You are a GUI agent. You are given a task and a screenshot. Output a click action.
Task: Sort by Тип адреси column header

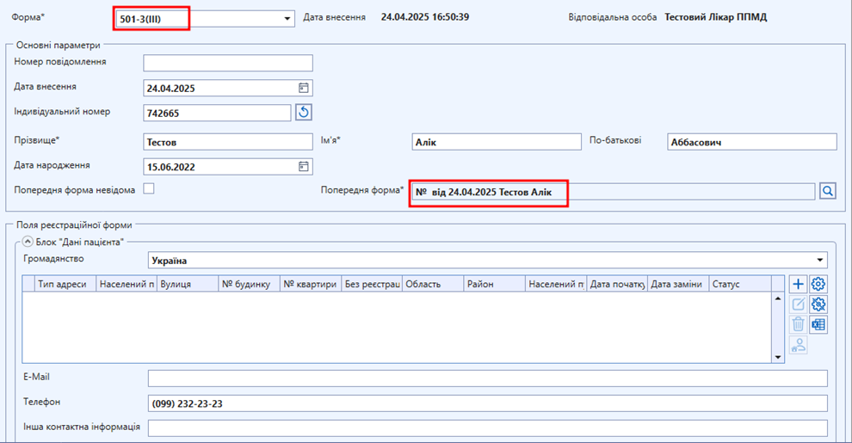(65, 284)
